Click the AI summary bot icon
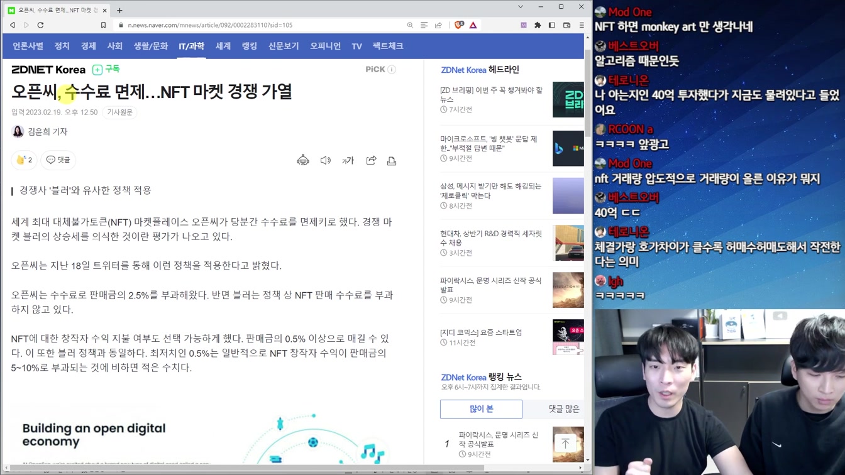845x475 pixels. tap(303, 160)
